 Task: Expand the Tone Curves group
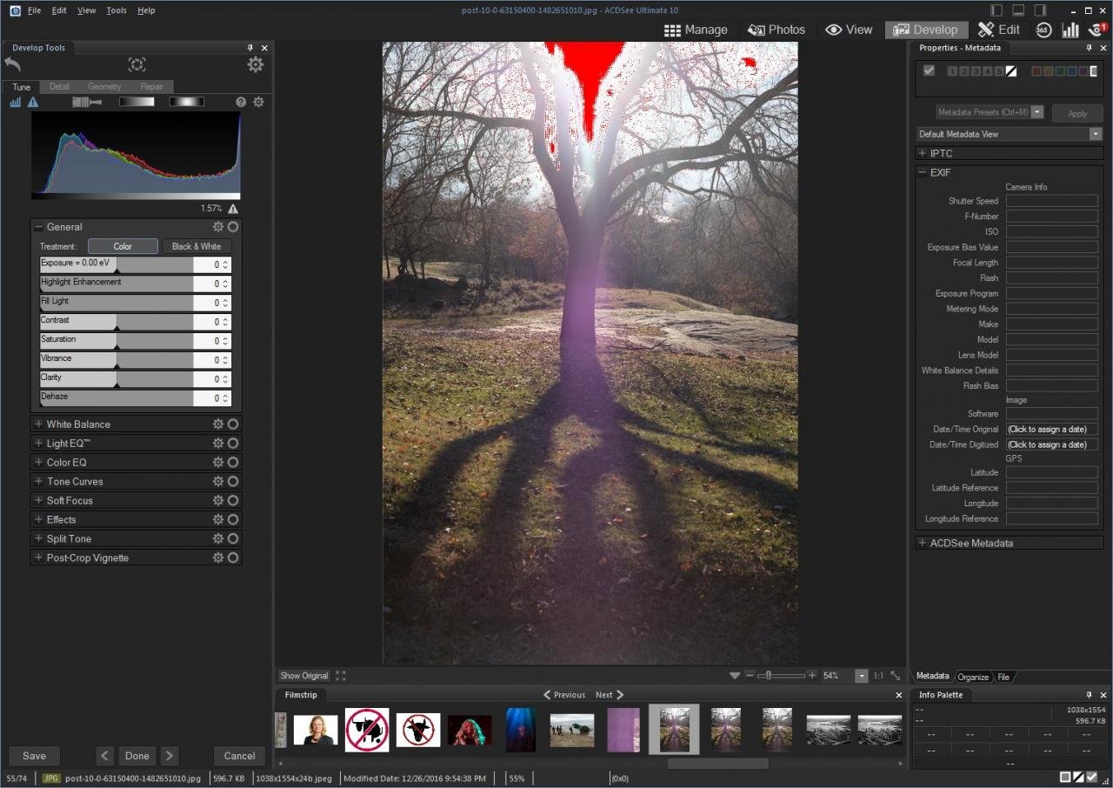click(38, 482)
